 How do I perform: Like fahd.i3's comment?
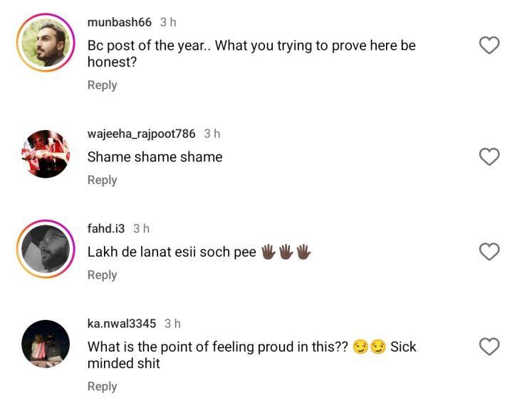coord(489,252)
